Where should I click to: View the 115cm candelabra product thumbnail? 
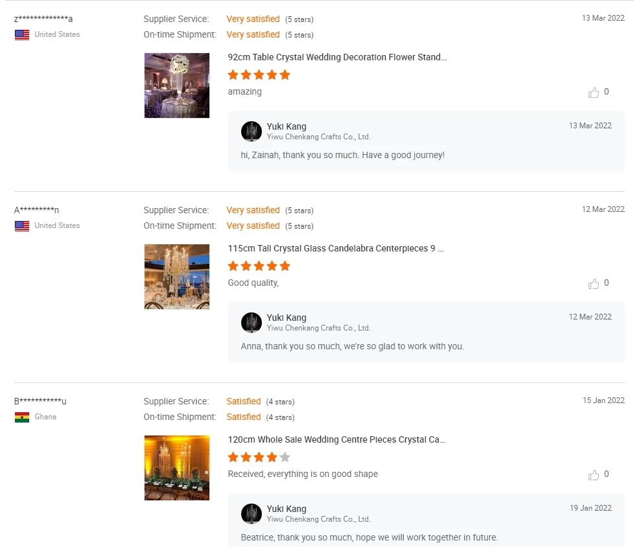(x=177, y=277)
